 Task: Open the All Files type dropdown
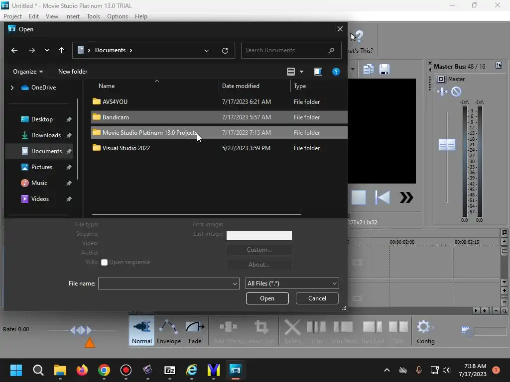[x=292, y=283]
